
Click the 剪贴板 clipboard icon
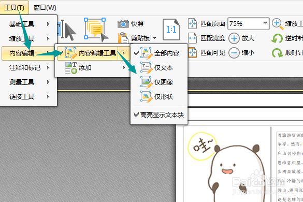pos(123,38)
